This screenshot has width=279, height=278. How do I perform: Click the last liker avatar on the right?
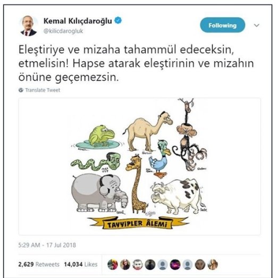coord(213,265)
